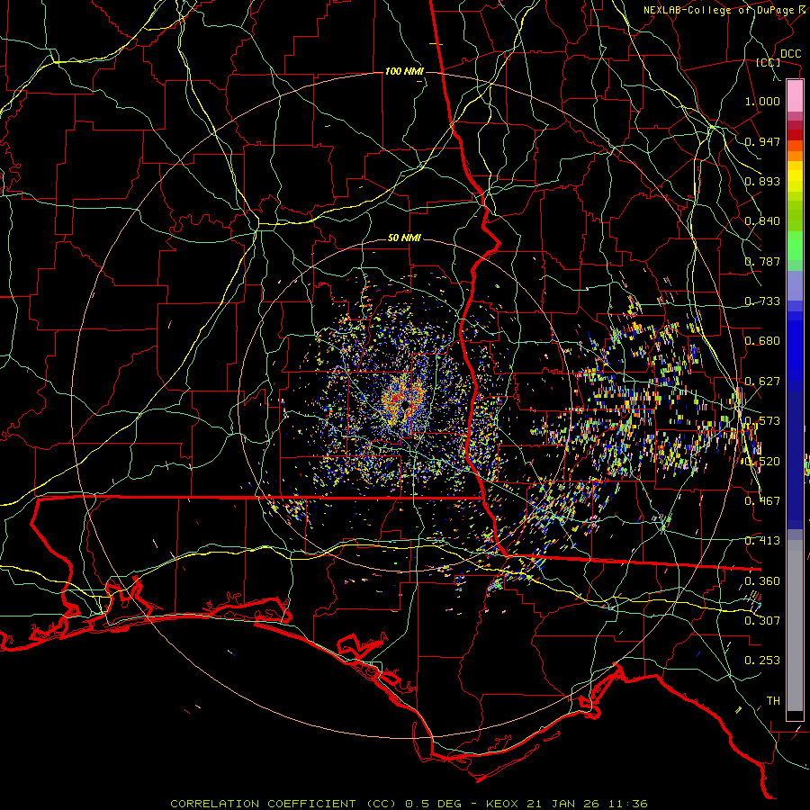The image size is (810, 810).
Task: Click the 50 NMI range ring label
Action: (x=404, y=238)
